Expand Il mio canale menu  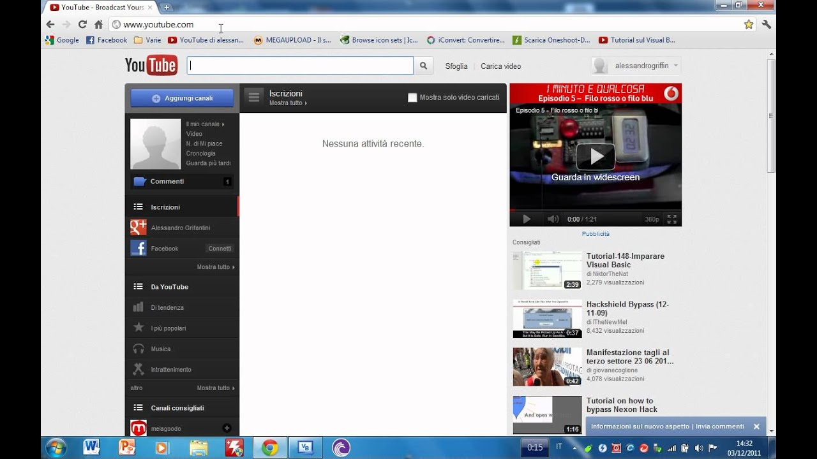click(205, 124)
